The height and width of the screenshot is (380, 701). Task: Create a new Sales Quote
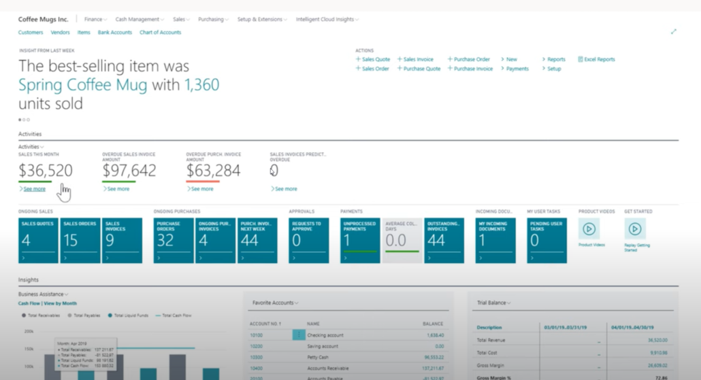(x=373, y=59)
